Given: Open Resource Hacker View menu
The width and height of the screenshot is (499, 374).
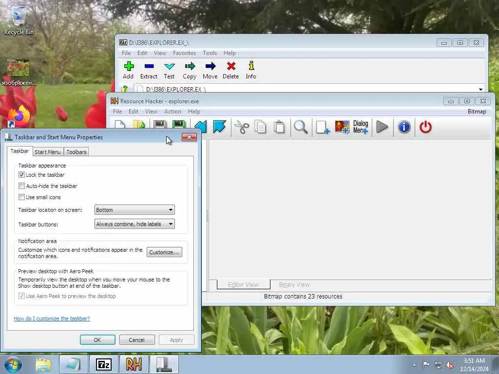Looking at the screenshot, I should click(151, 112).
